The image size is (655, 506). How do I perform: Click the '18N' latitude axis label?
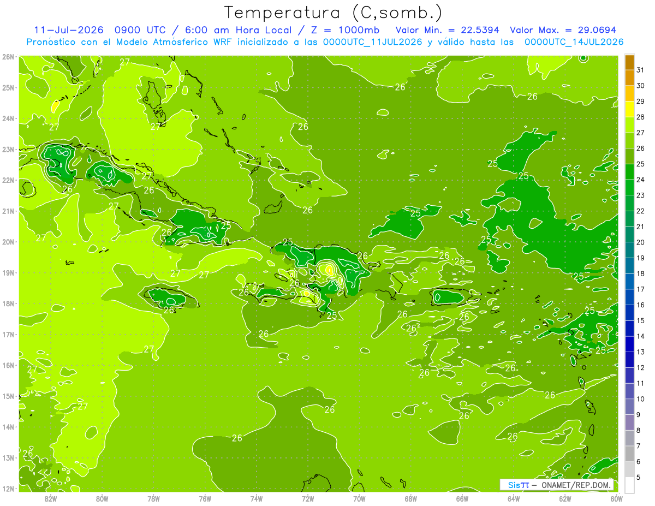[8, 303]
